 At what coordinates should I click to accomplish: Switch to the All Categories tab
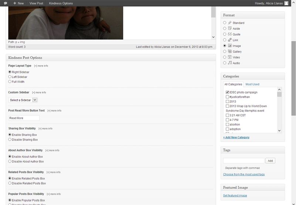(233, 84)
